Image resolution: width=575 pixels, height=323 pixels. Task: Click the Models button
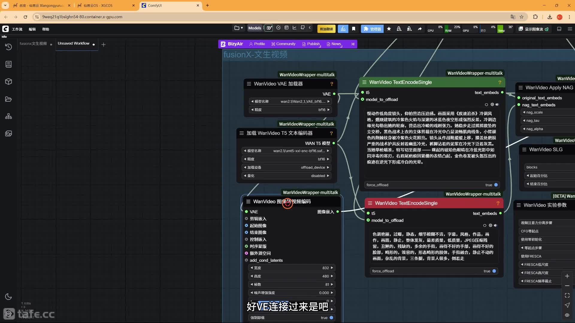[x=255, y=28]
